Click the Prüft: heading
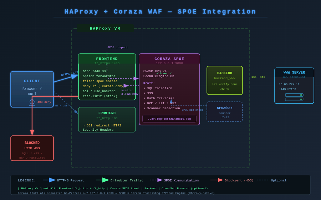 pyautogui.click(x=149, y=83)
